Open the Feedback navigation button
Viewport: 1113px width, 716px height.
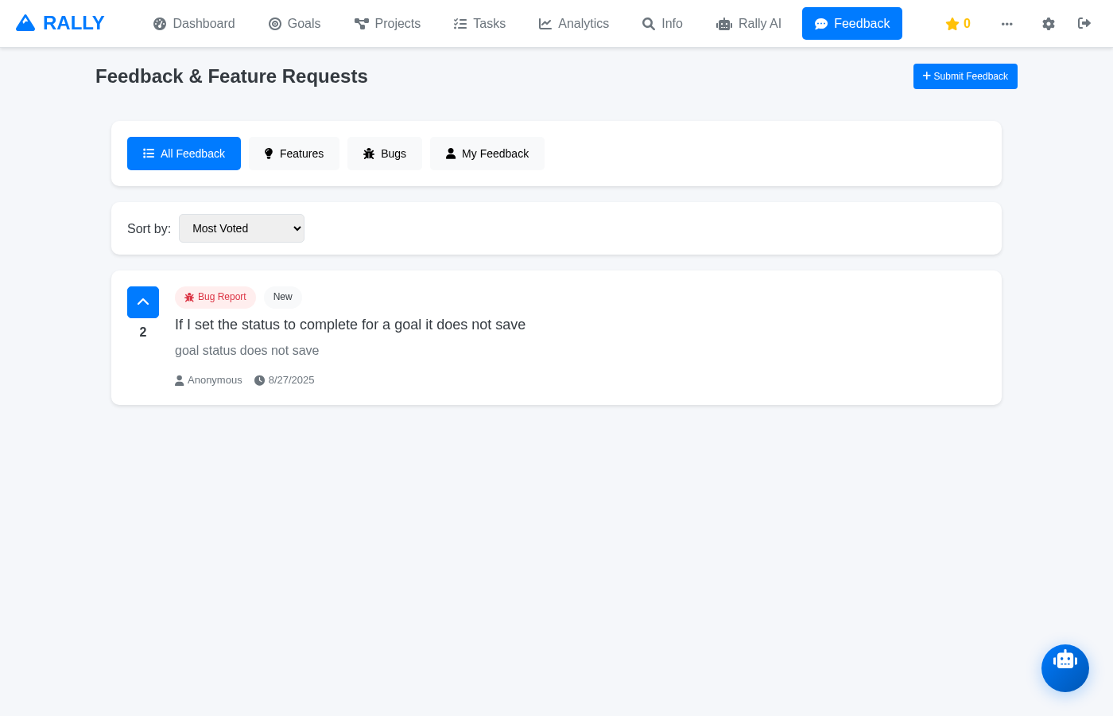852,23
